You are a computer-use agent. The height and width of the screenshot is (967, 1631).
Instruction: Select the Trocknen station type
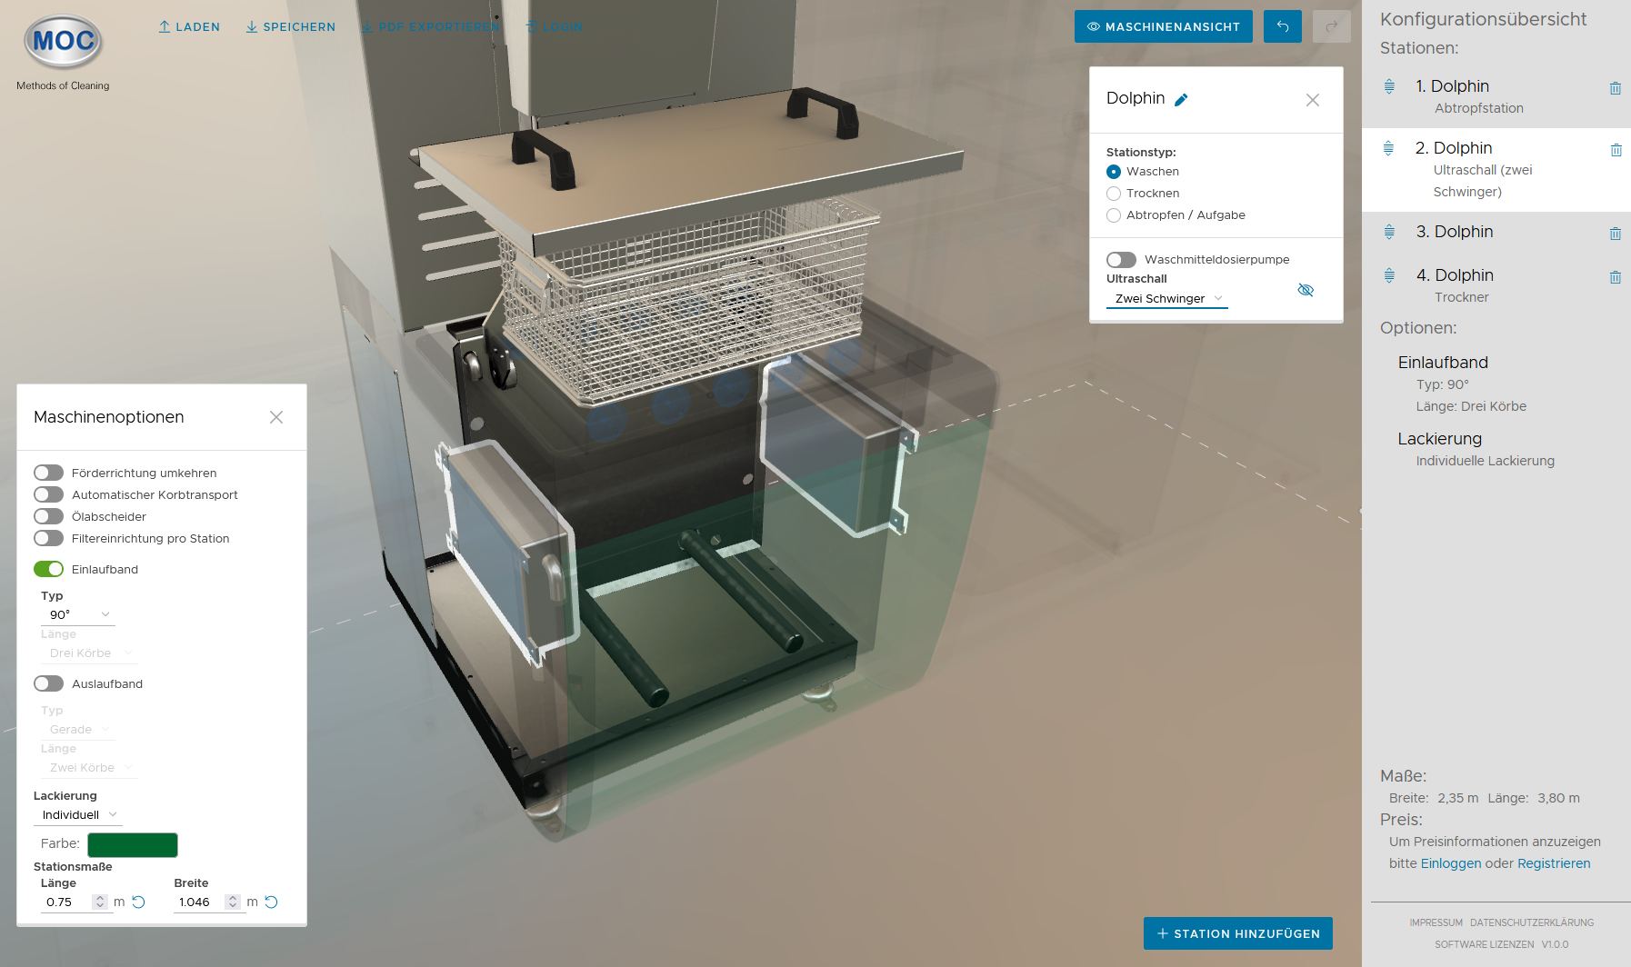(1114, 194)
